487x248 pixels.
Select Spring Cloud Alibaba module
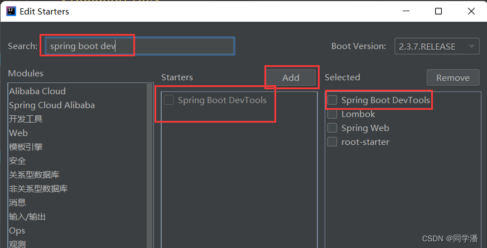click(x=51, y=105)
